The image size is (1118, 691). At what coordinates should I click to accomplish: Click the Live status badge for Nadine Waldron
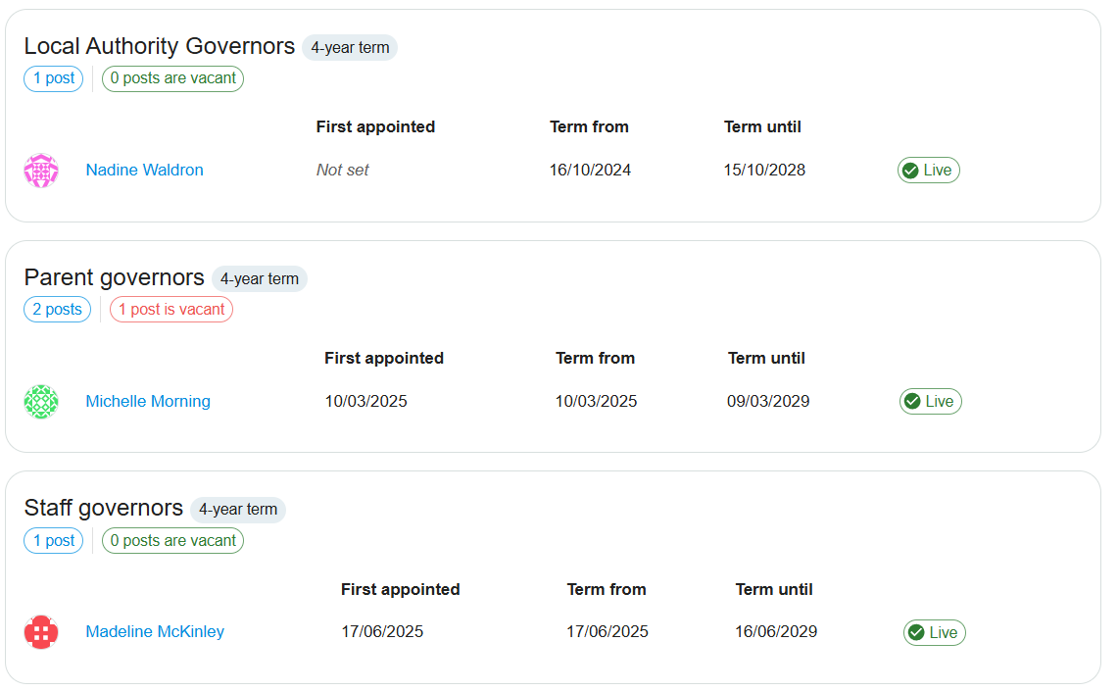click(928, 171)
